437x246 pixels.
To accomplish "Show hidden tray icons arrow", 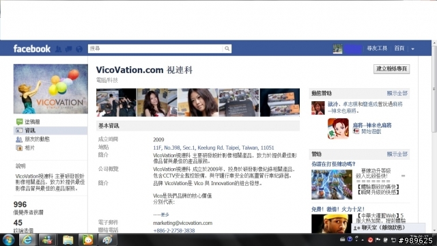I will click(x=363, y=240).
